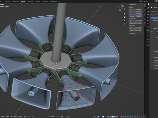158x118 pixels.
Task: Select Local transform space button
Action: [x=139, y=16]
